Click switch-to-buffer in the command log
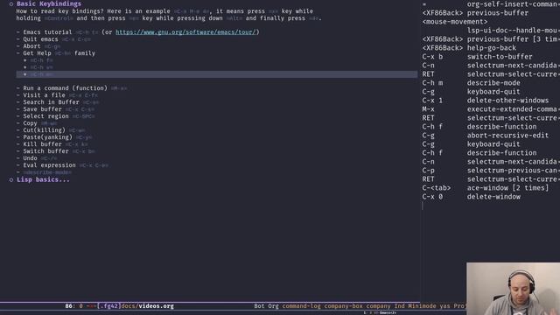This screenshot has height=315, width=560. (x=500, y=57)
